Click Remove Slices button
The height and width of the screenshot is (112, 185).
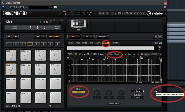click(114, 103)
